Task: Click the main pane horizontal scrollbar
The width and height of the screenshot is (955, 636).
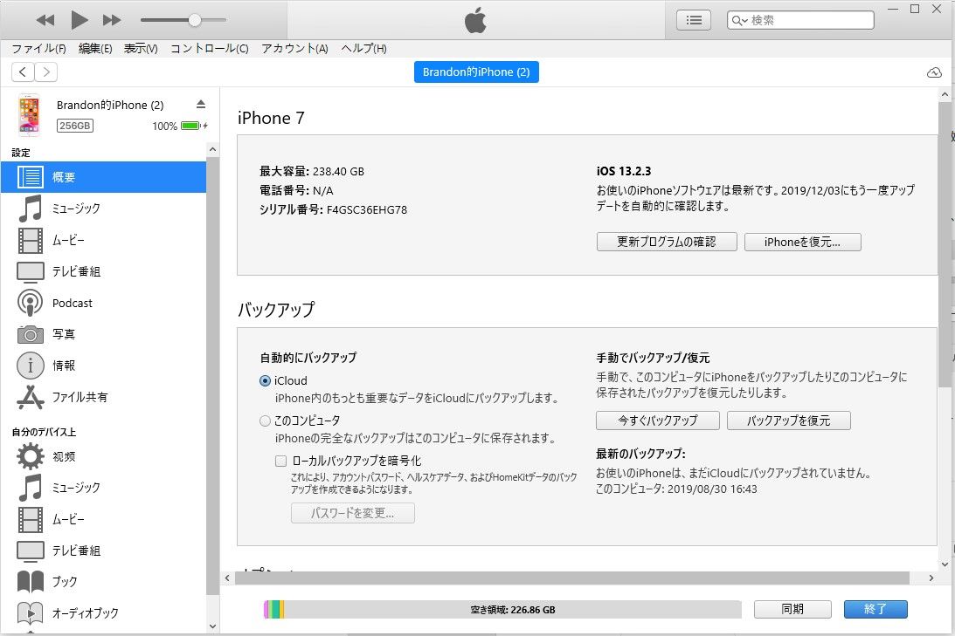Action: pos(572,578)
